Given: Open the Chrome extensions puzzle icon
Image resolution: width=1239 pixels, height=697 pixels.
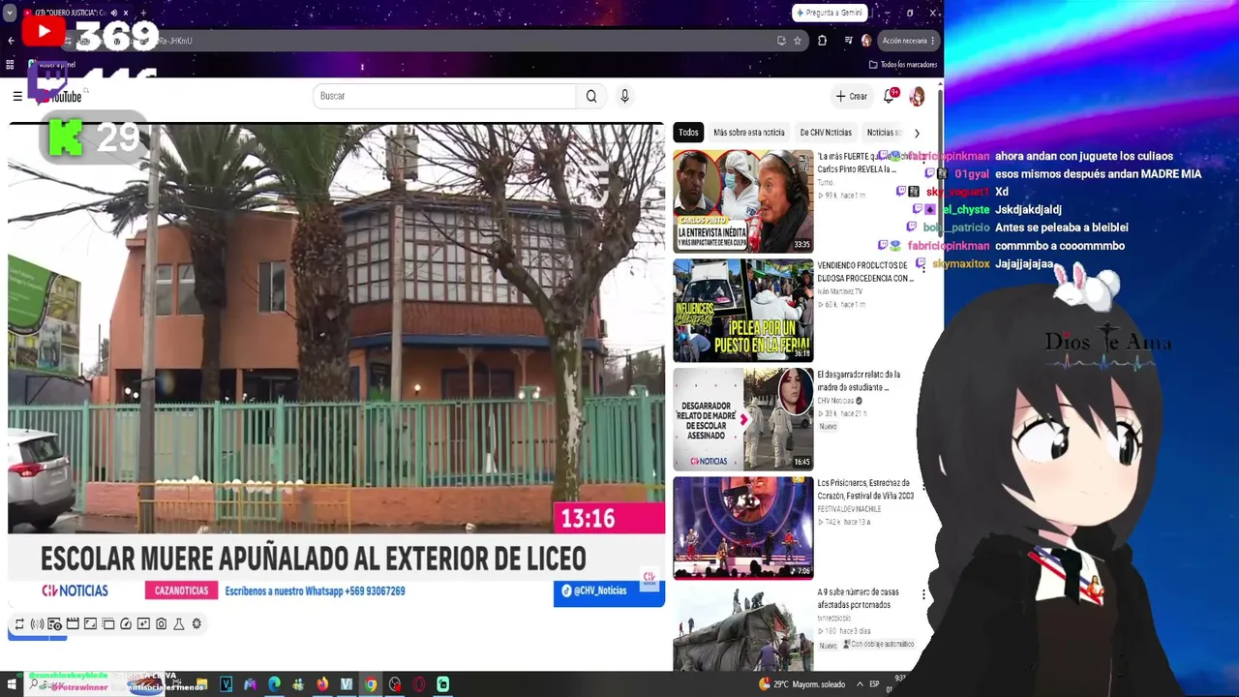Looking at the screenshot, I should point(822,41).
